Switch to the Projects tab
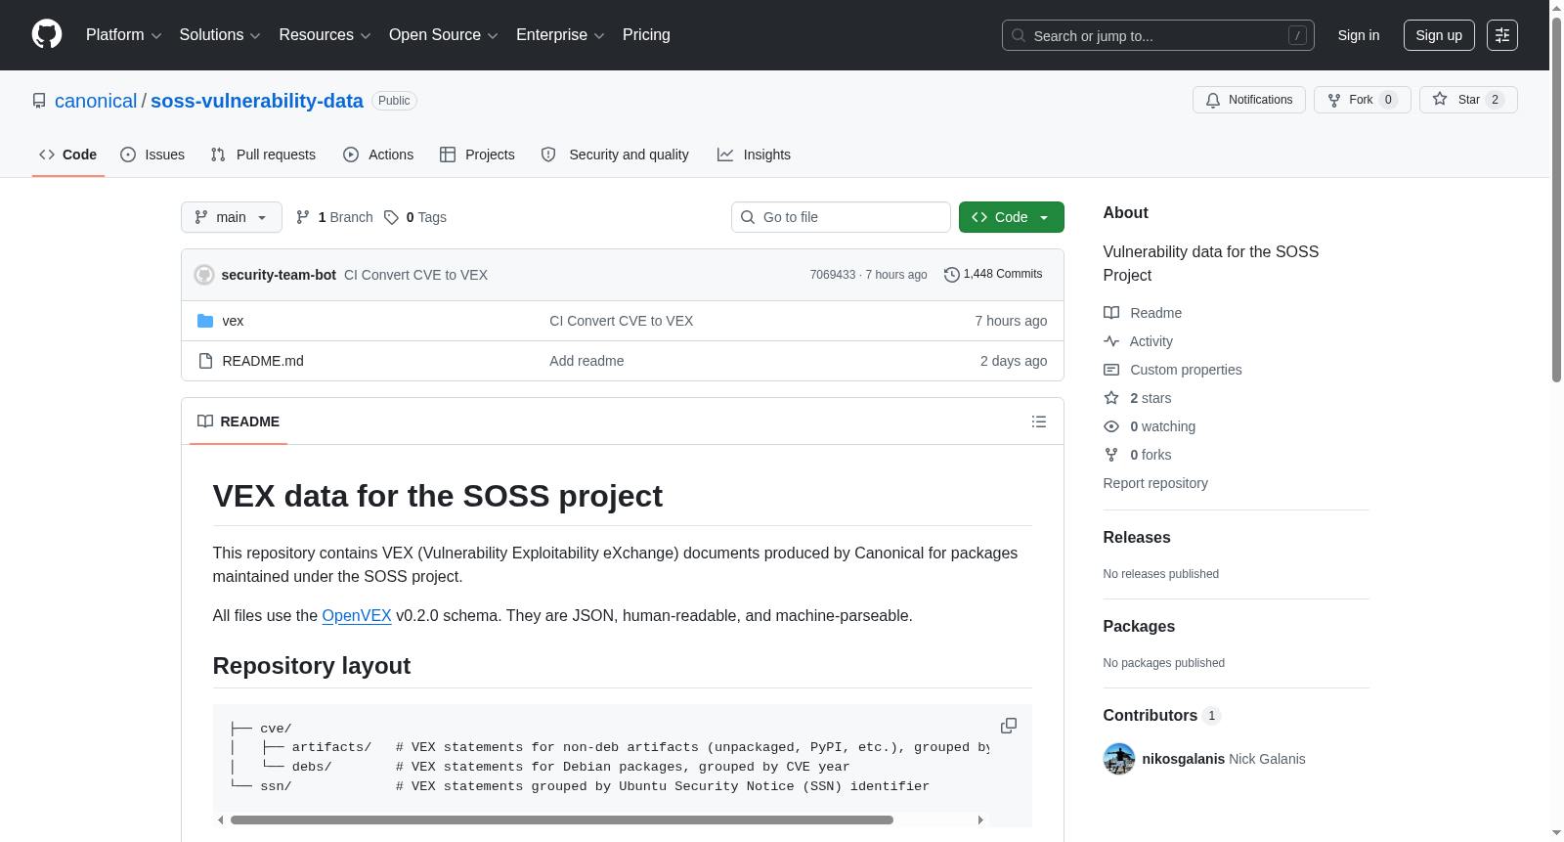 click(x=477, y=155)
